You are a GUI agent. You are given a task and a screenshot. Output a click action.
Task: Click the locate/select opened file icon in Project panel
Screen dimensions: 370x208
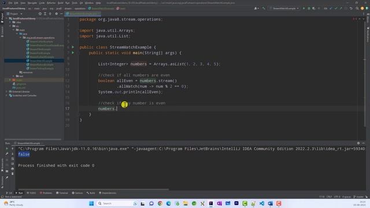(x=40, y=14)
